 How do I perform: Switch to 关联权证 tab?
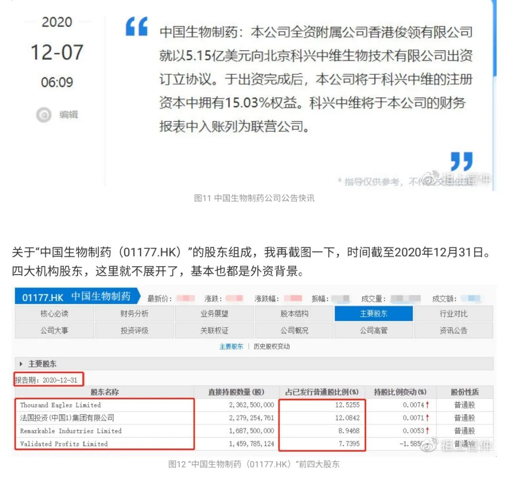point(214,330)
